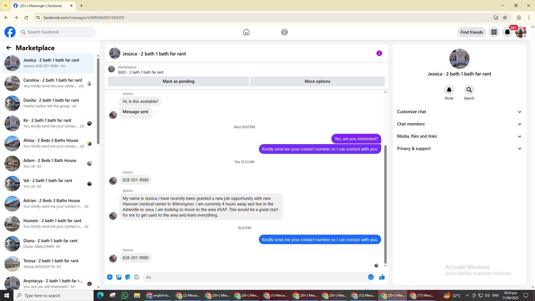The width and height of the screenshot is (535, 301).
Task: Open Hussein 2 bath conversation
Action: click(x=48, y=224)
